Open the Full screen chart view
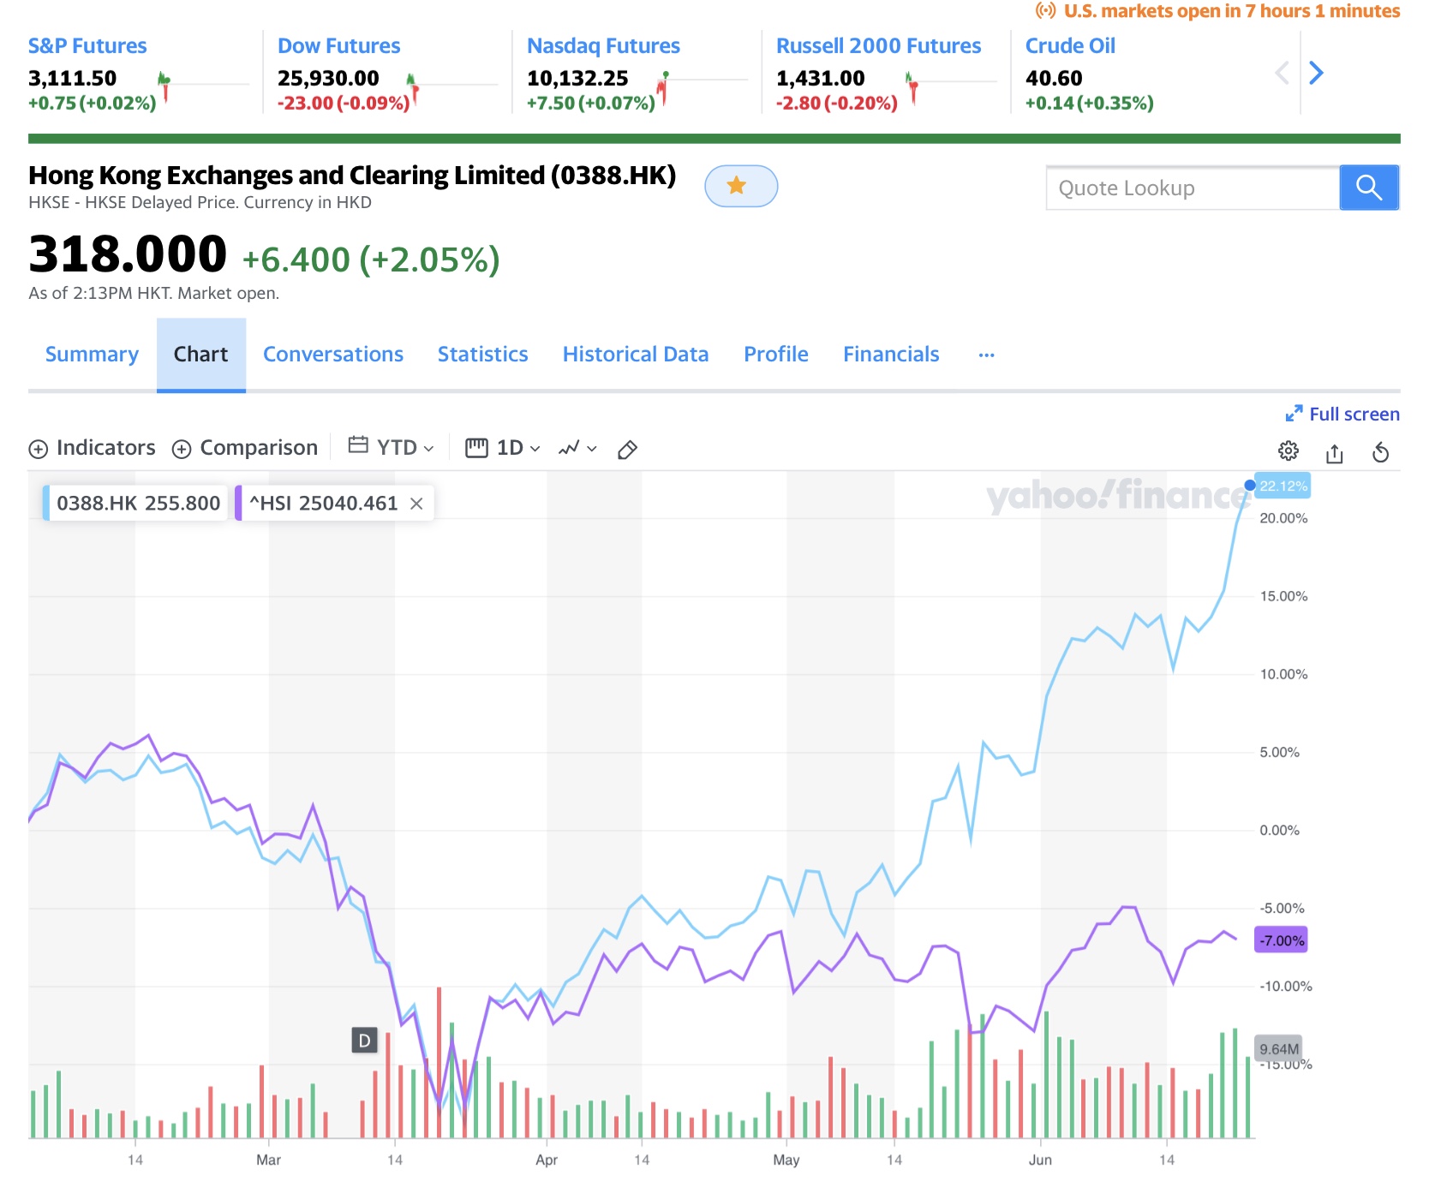This screenshot has width=1429, height=1193. coord(1342,415)
